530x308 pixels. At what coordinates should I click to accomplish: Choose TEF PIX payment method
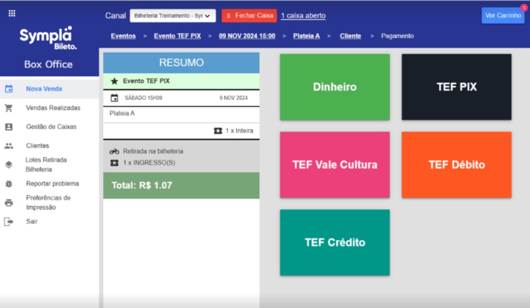pyautogui.click(x=457, y=87)
